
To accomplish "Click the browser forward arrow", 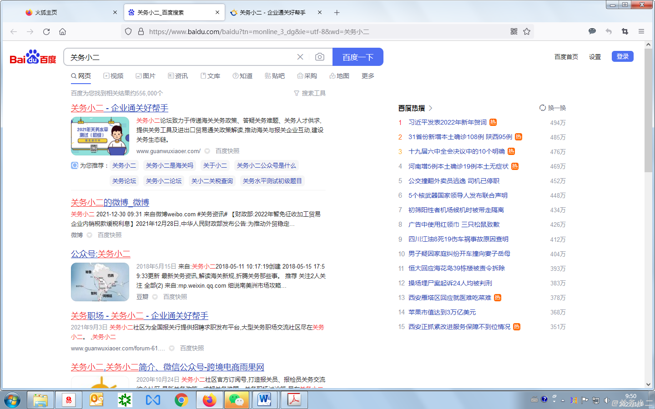I will [x=30, y=31].
